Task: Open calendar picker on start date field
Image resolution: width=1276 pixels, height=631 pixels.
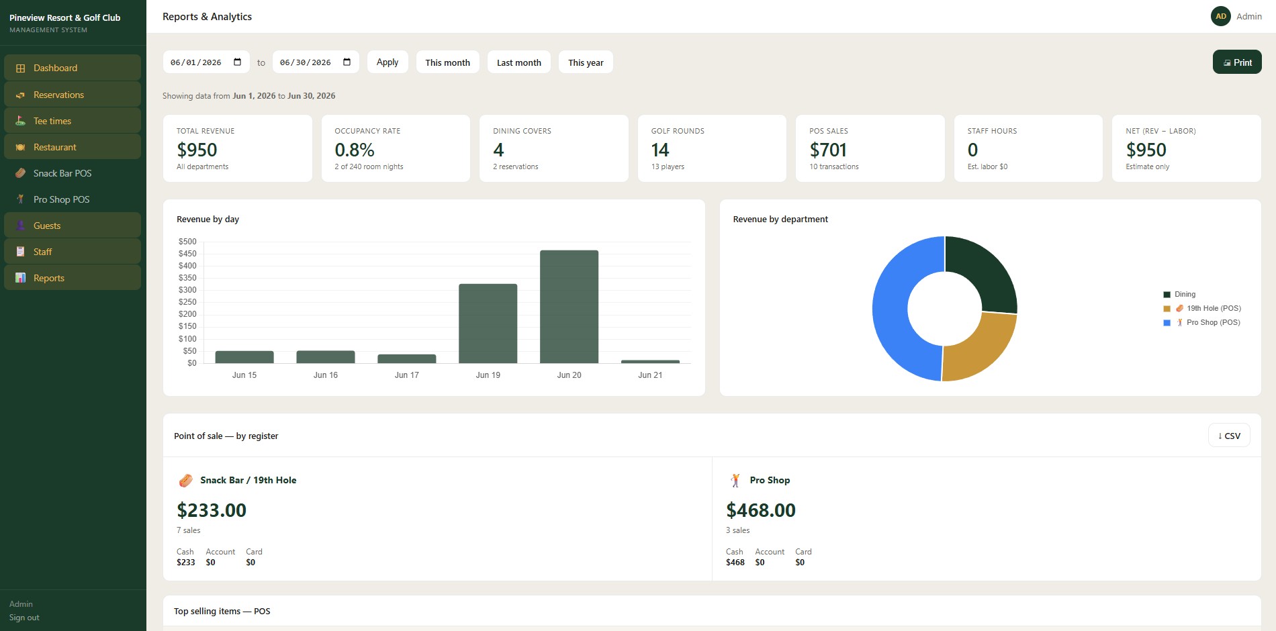Action: click(237, 62)
